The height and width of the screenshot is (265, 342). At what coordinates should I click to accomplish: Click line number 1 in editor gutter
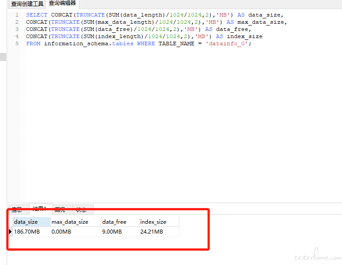[17, 15]
